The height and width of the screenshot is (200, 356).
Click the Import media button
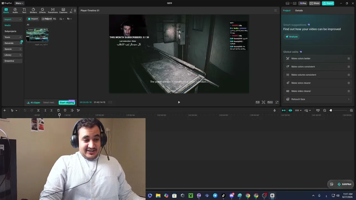(x=33, y=19)
